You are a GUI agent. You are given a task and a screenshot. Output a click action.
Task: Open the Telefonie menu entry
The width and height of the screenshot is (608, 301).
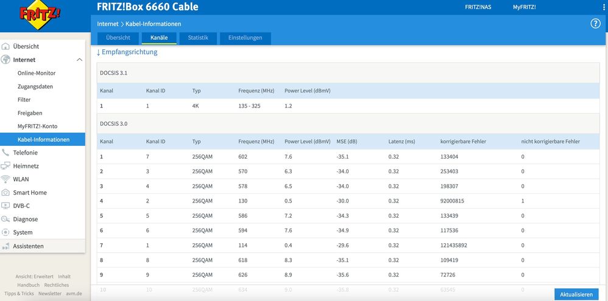click(x=25, y=153)
